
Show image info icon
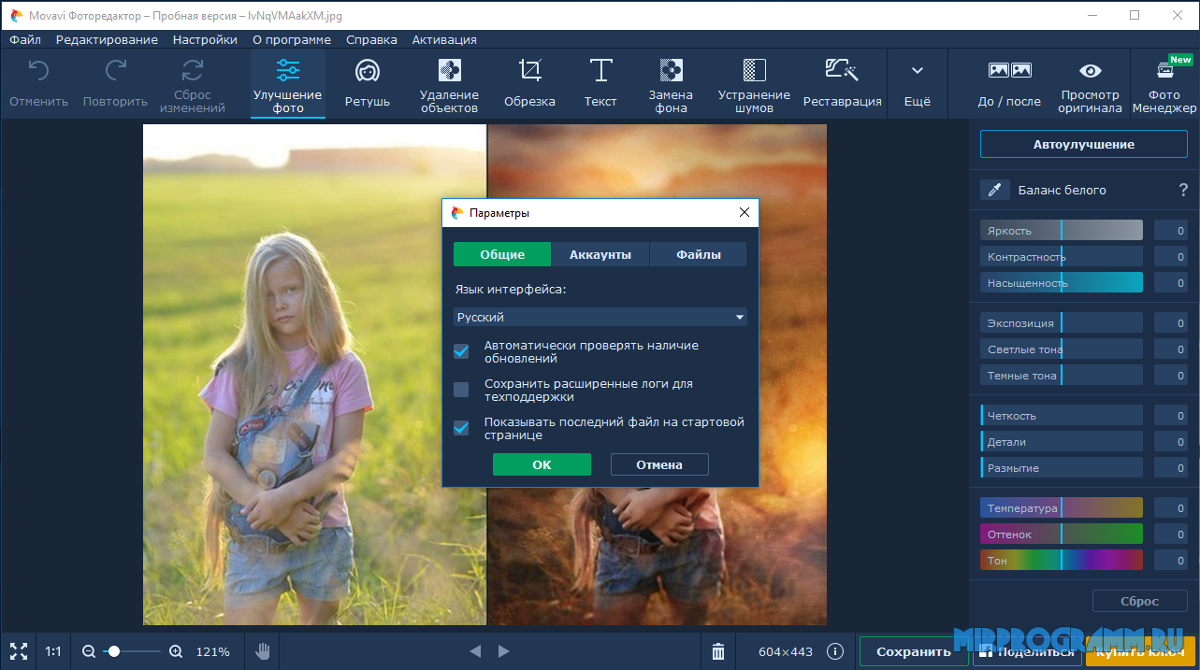coord(836,651)
